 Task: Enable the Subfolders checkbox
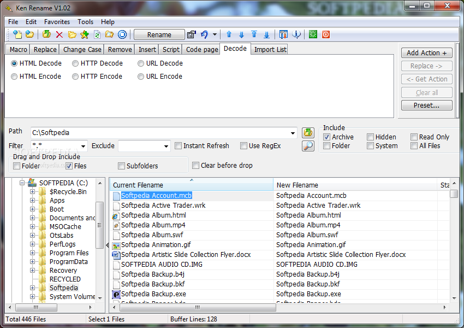tap(121, 166)
